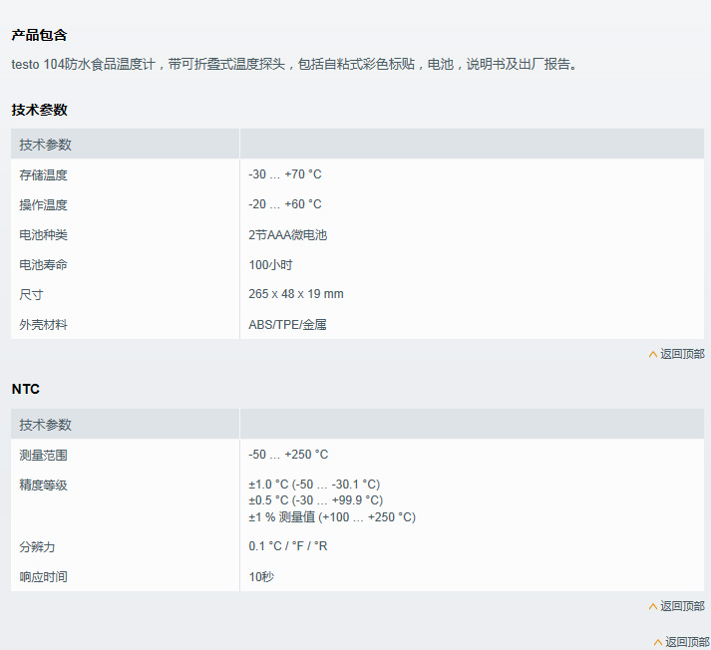Click the 响应时间 value 10秒
The image size is (711, 650).
261,577
